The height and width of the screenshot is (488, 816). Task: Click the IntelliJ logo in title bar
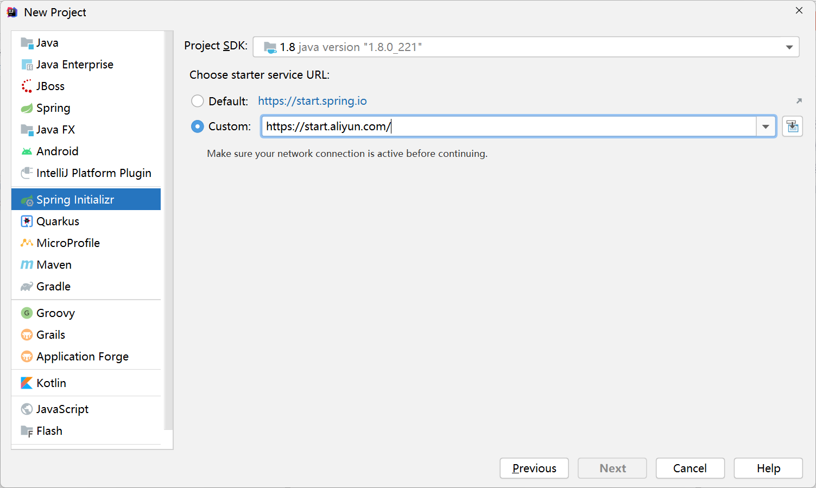pyautogui.click(x=12, y=12)
